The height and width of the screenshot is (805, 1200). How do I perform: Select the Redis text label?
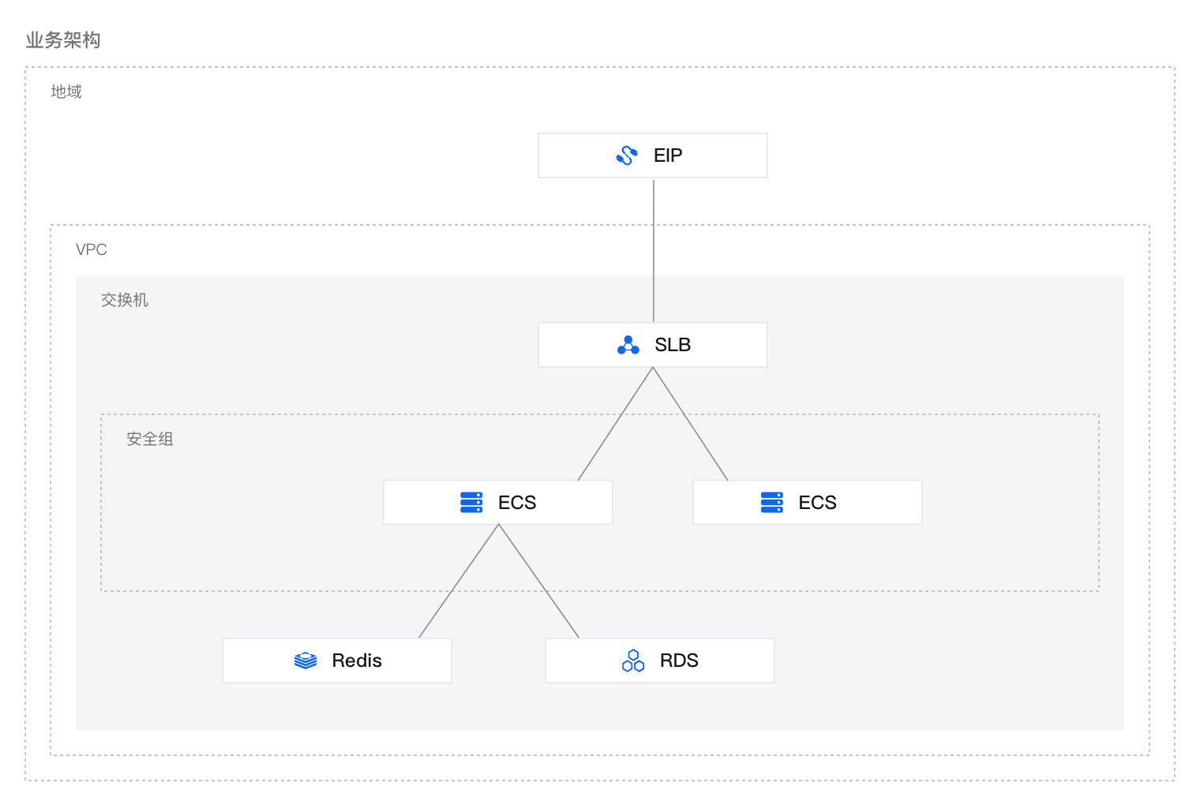click(357, 661)
